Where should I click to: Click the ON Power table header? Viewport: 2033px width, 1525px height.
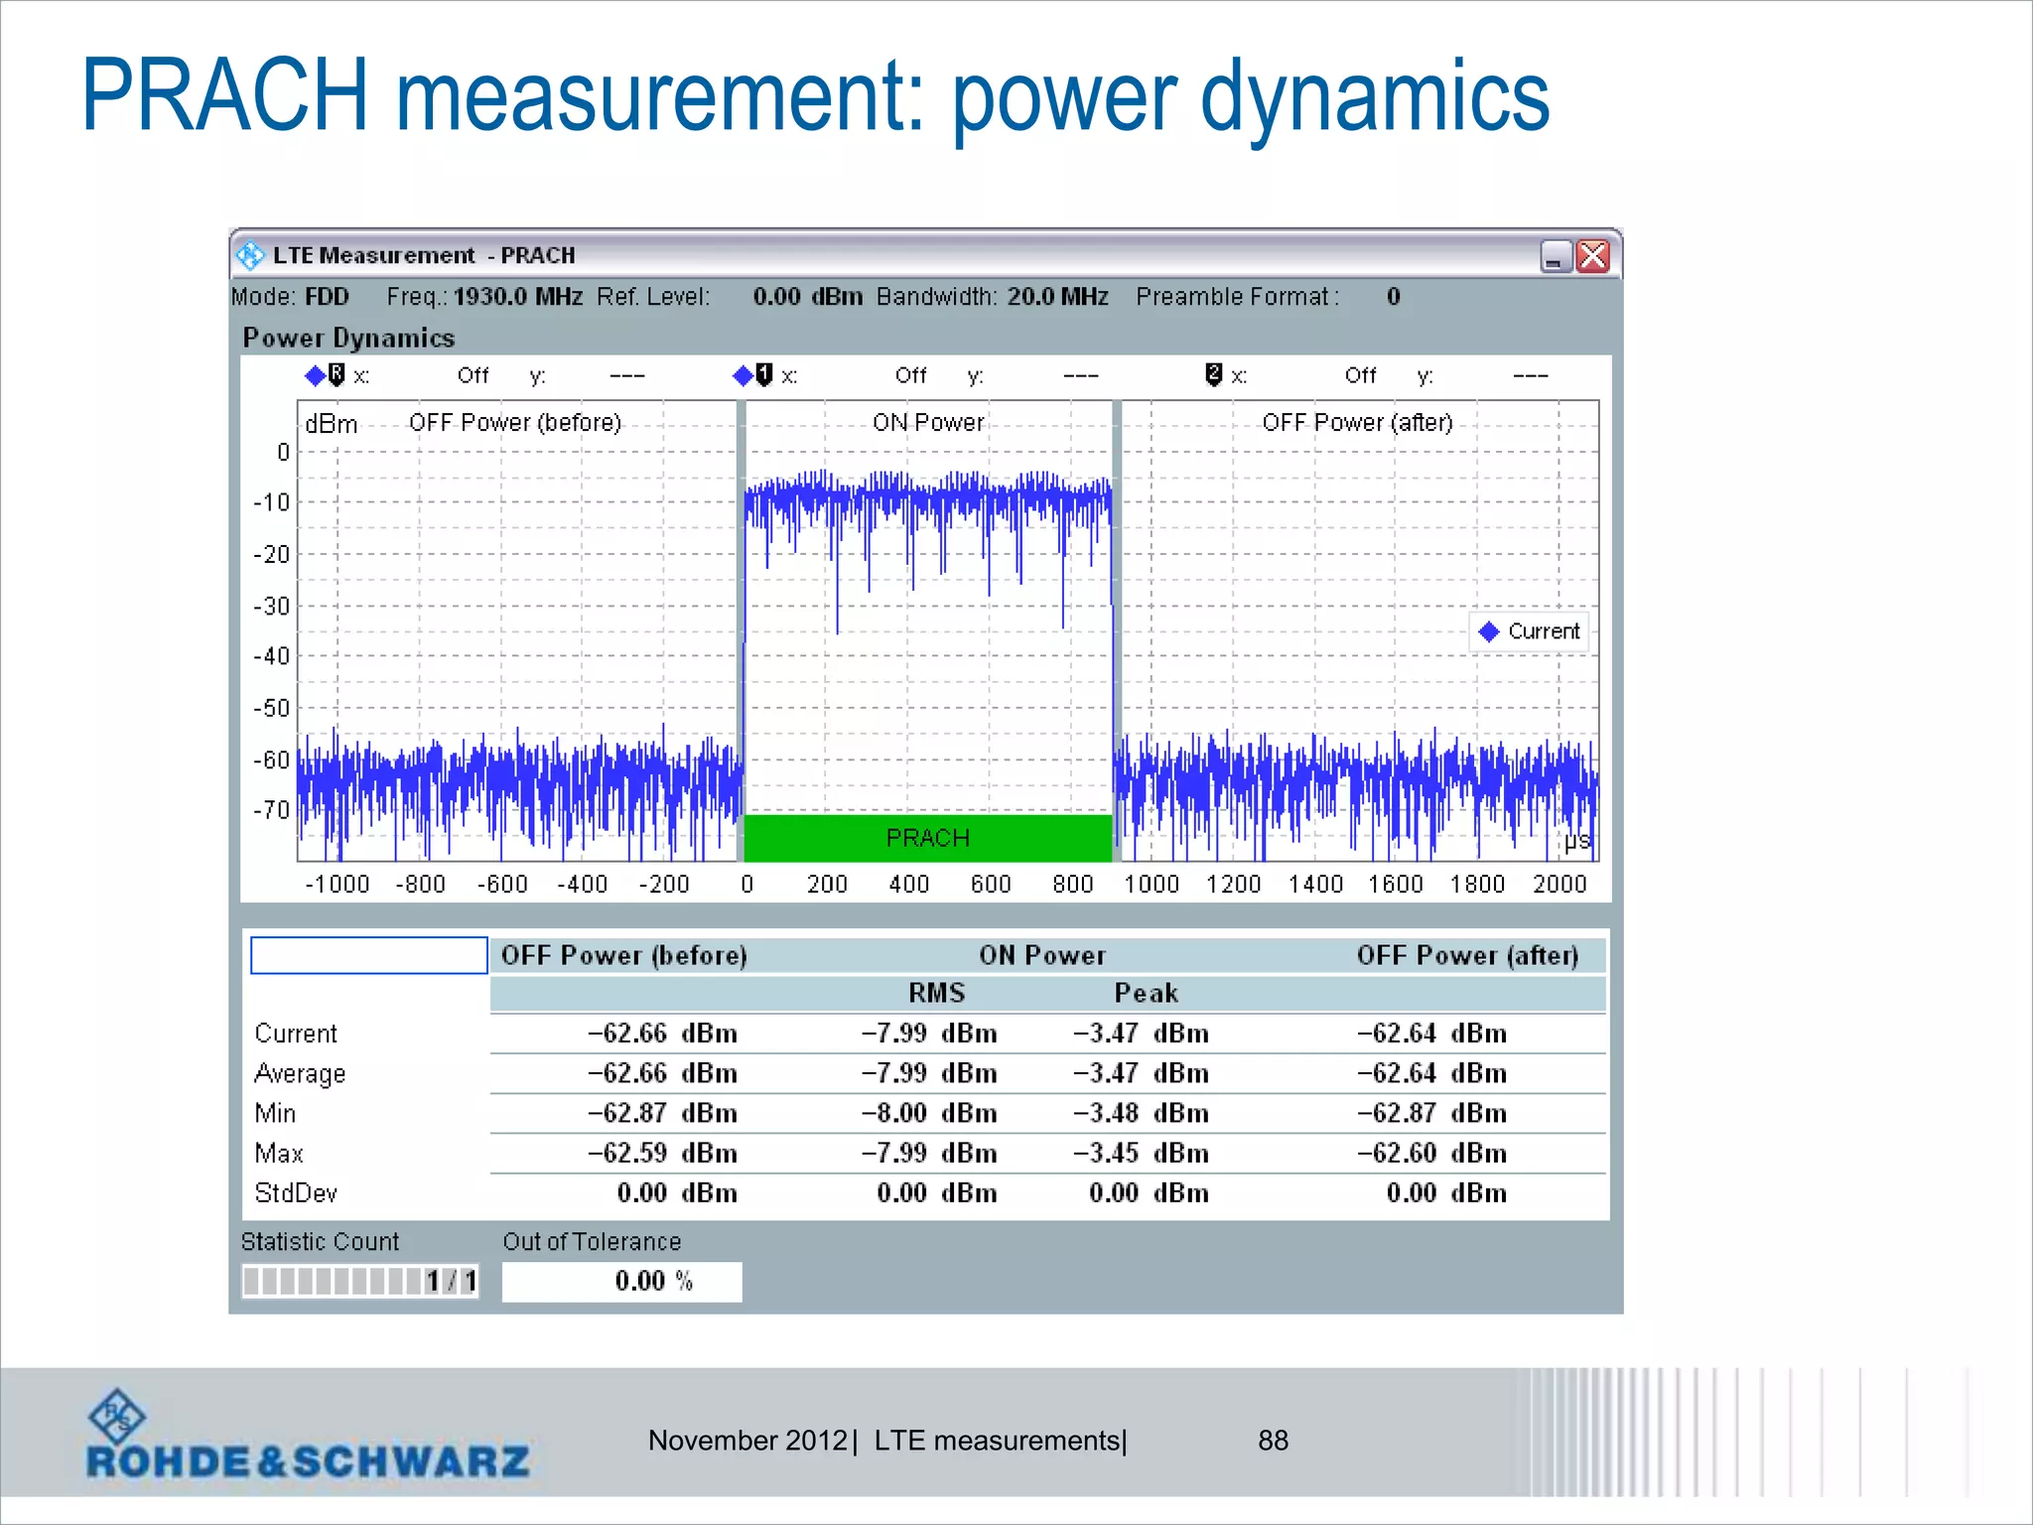point(1042,955)
